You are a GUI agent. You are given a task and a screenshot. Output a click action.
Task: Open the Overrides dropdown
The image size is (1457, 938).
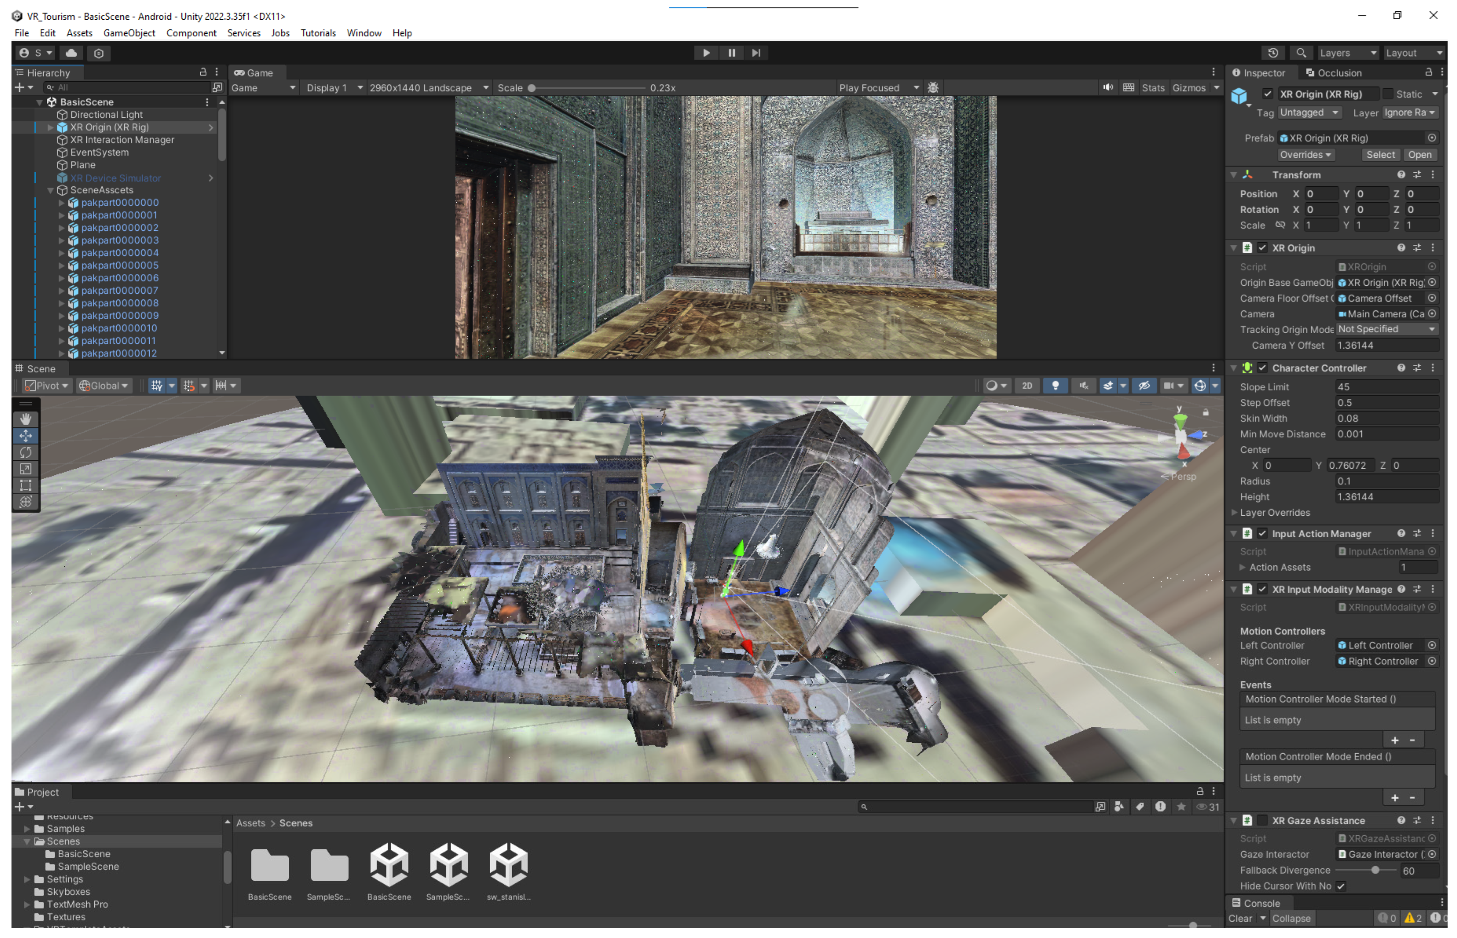point(1305,155)
